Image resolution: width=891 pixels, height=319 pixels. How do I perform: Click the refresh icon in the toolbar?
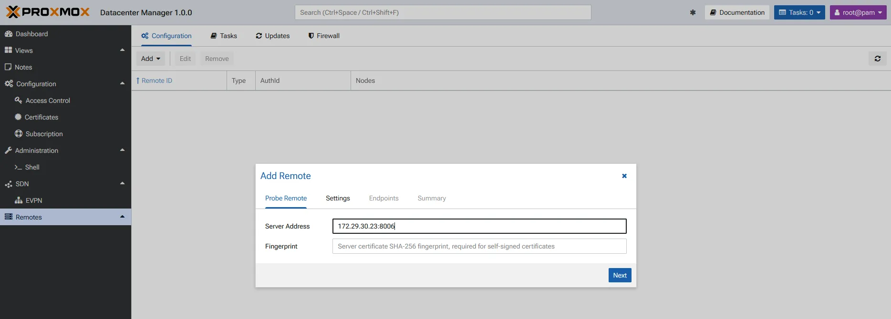[x=877, y=59]
